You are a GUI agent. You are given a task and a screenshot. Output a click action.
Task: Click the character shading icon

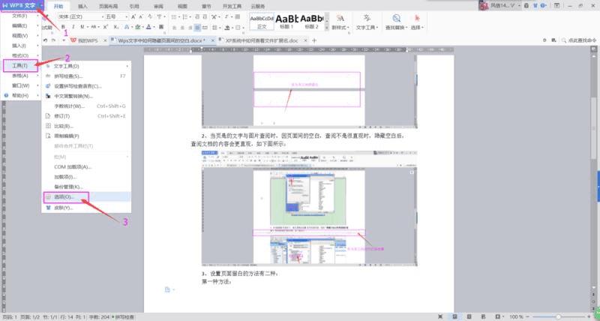click(x=161, y=27)
